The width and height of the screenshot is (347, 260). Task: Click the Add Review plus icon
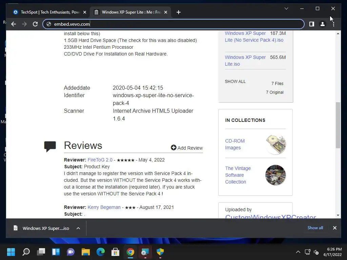(173, 148)
